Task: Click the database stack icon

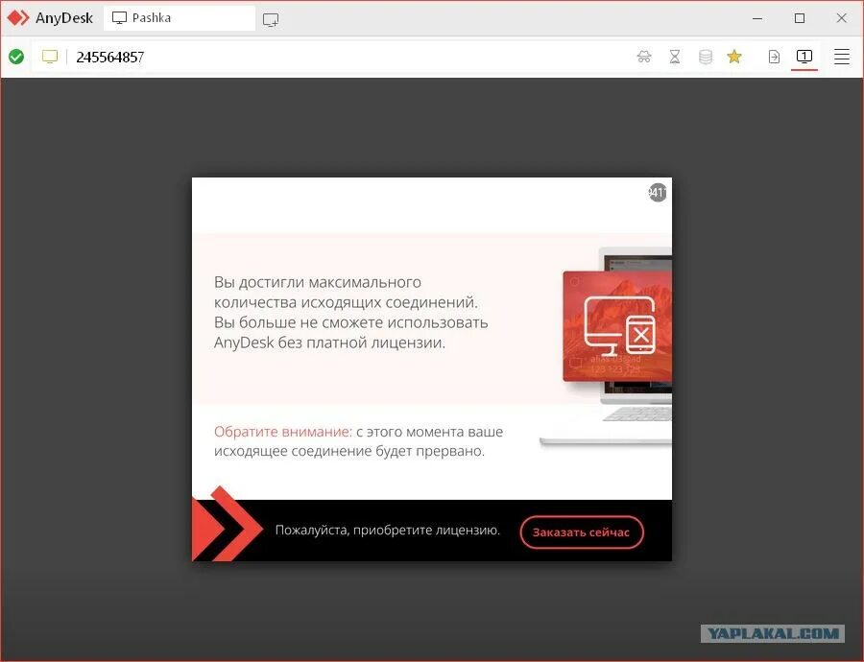Action: click(706, 57)
